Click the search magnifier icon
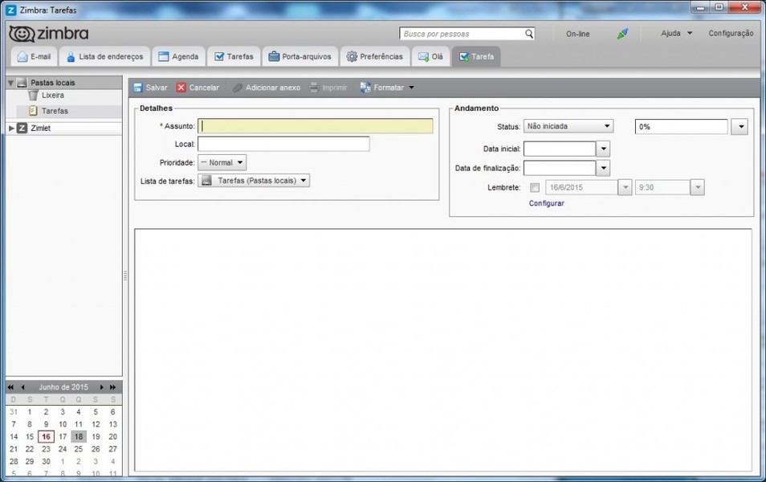The width and height of the screenshot is (766, 482). pyautogui.click(x=529, y=34)
